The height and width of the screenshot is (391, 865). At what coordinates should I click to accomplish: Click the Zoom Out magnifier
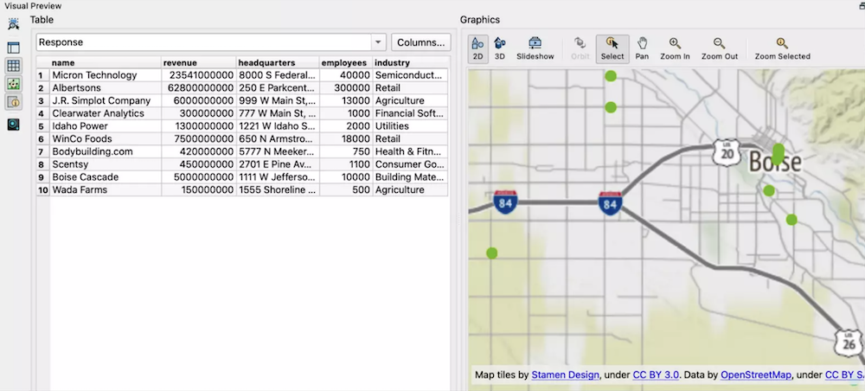[719, 48]
